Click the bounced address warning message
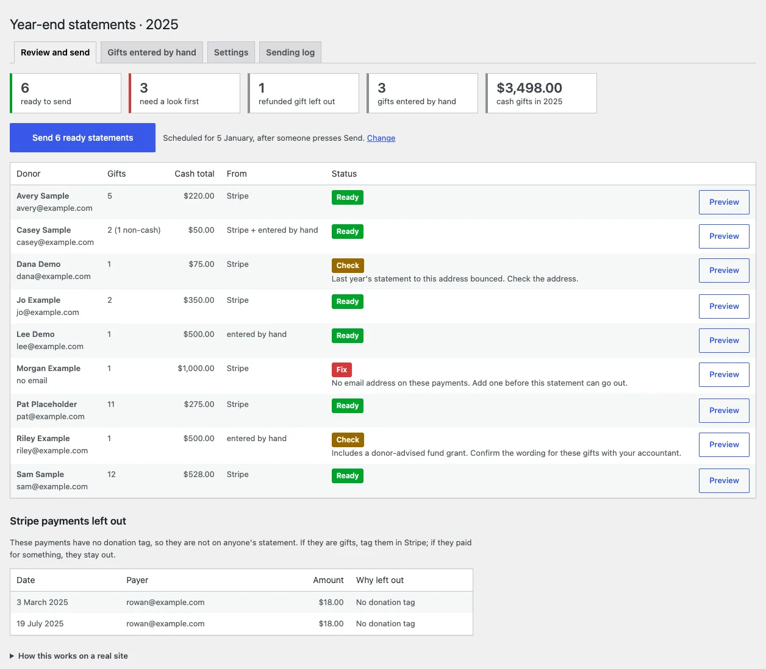Viewport: 766px width, 669px height. coord(455,279)
